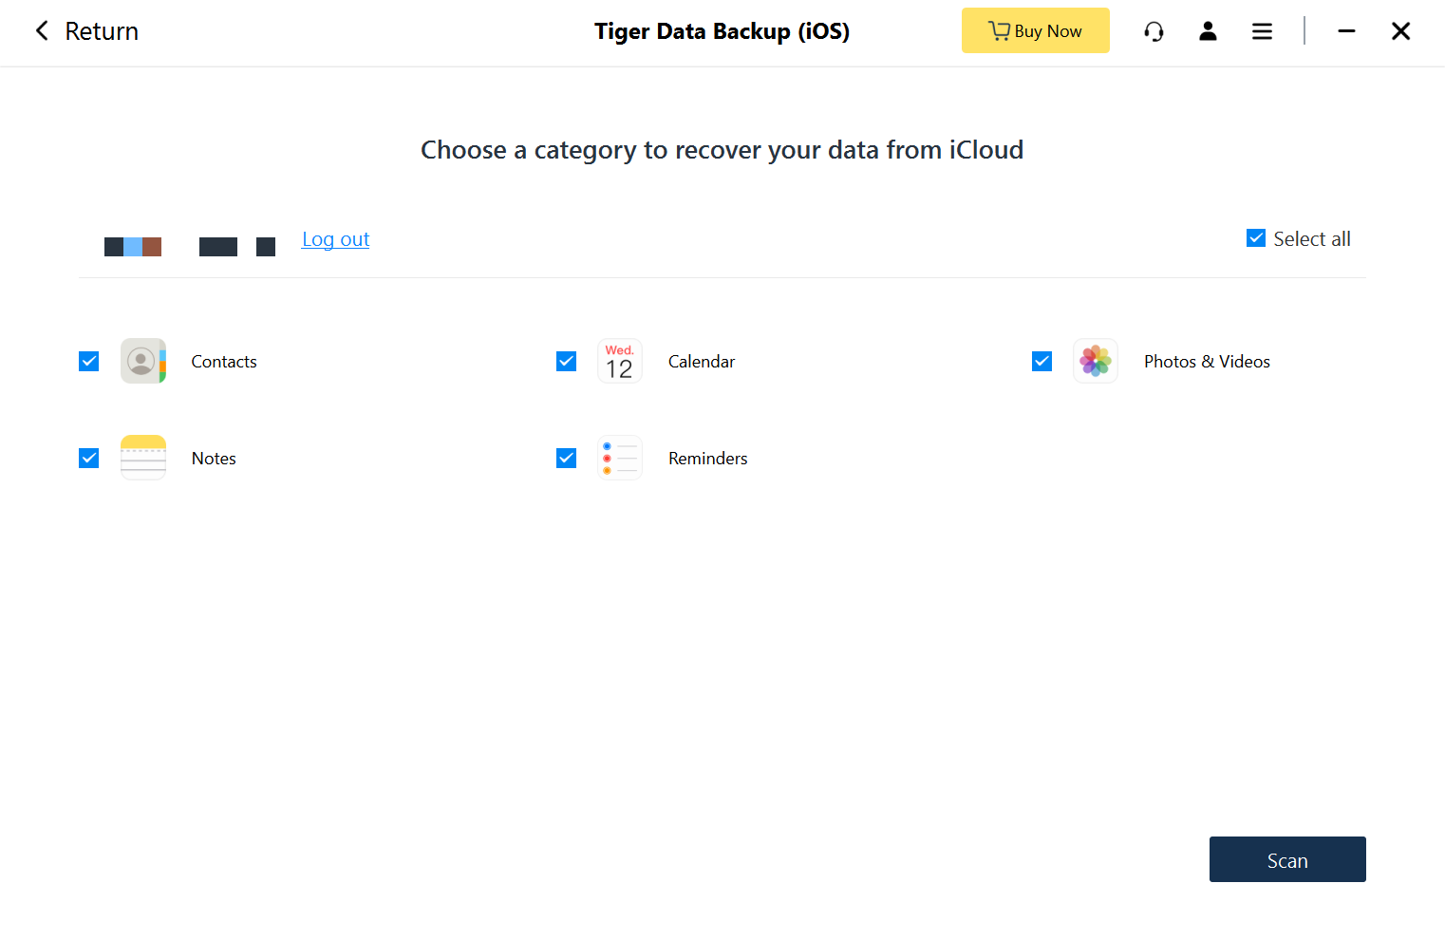Uncheck the Notes checkbox
This screenshot has height=940, width=1445.
89,459
